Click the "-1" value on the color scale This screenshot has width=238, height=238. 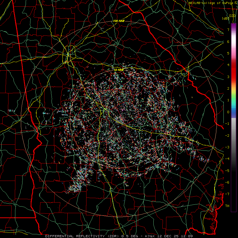[x=227, y=124]
